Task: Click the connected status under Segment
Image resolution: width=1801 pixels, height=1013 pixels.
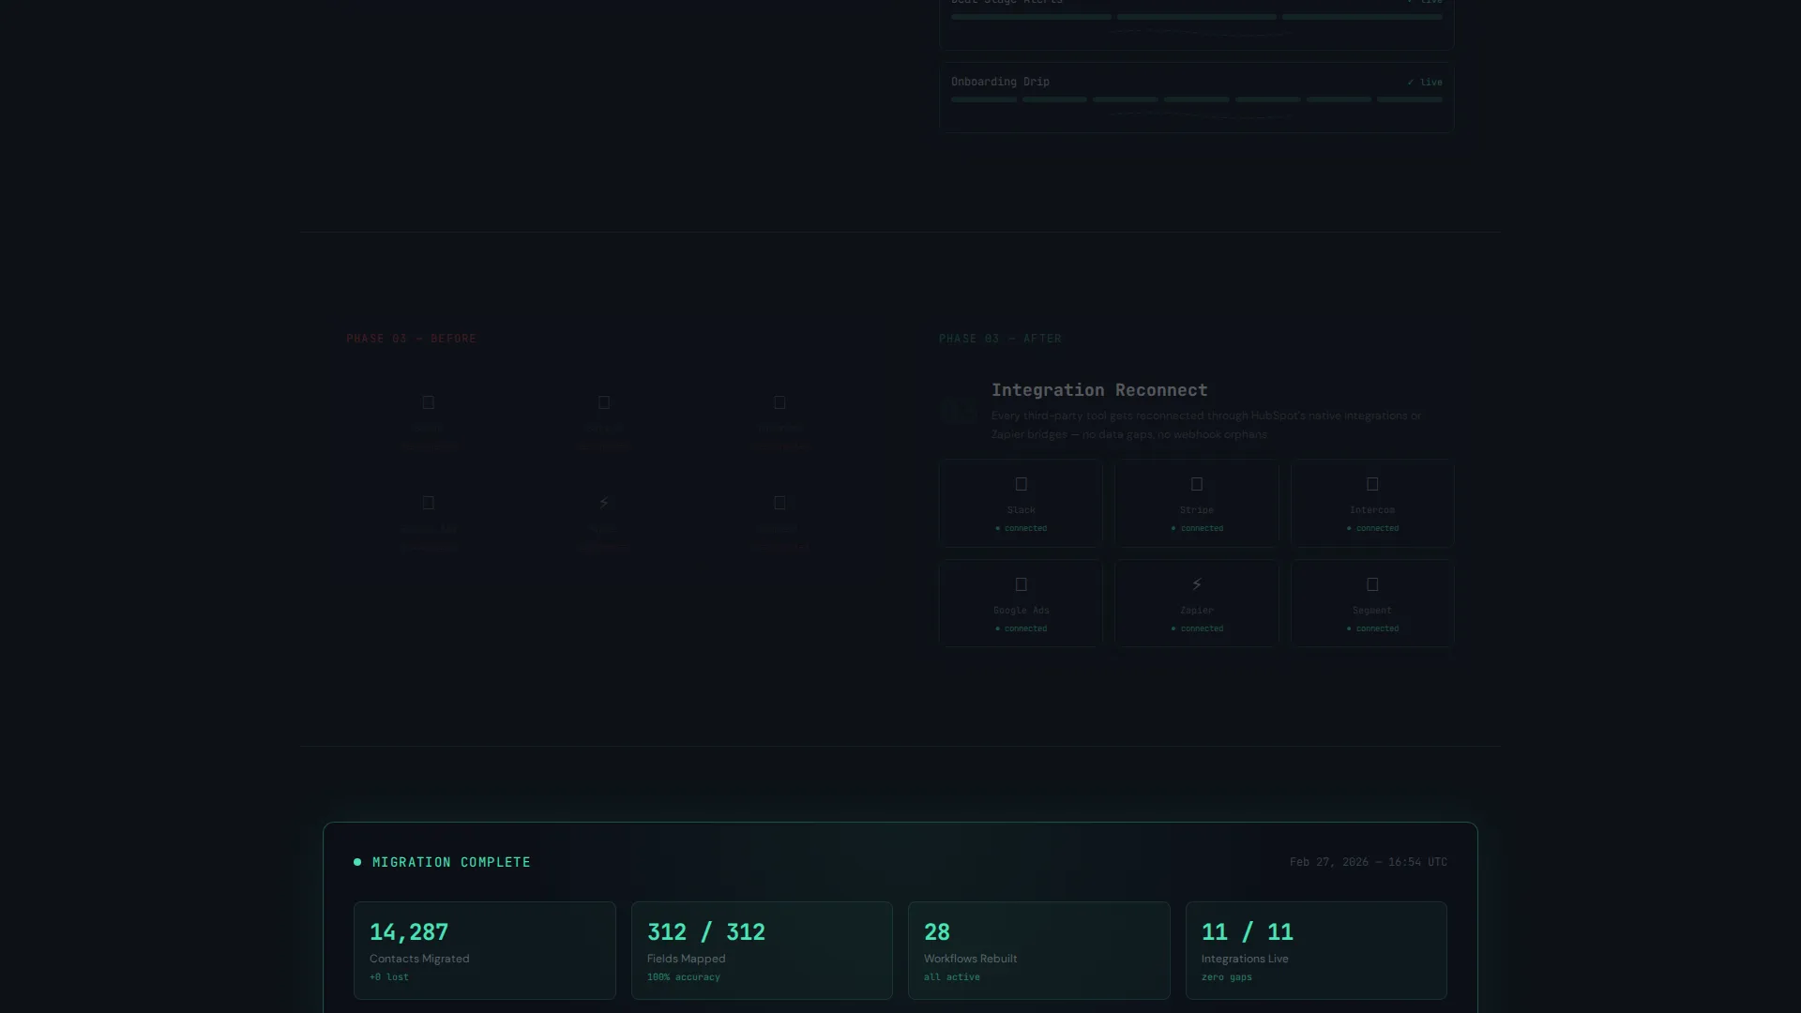Action: click(x=1372, y=628)
